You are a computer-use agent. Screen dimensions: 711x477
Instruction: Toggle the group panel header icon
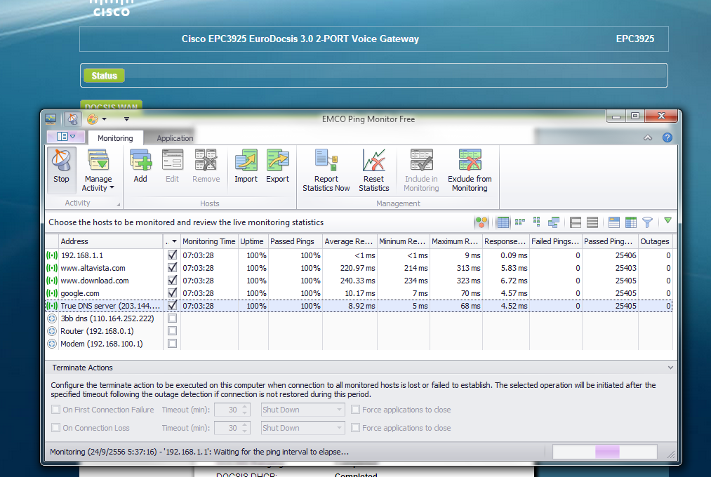(x=614, y=222)
